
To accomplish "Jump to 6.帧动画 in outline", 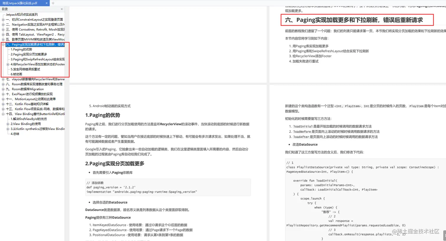I will (17, 74).
